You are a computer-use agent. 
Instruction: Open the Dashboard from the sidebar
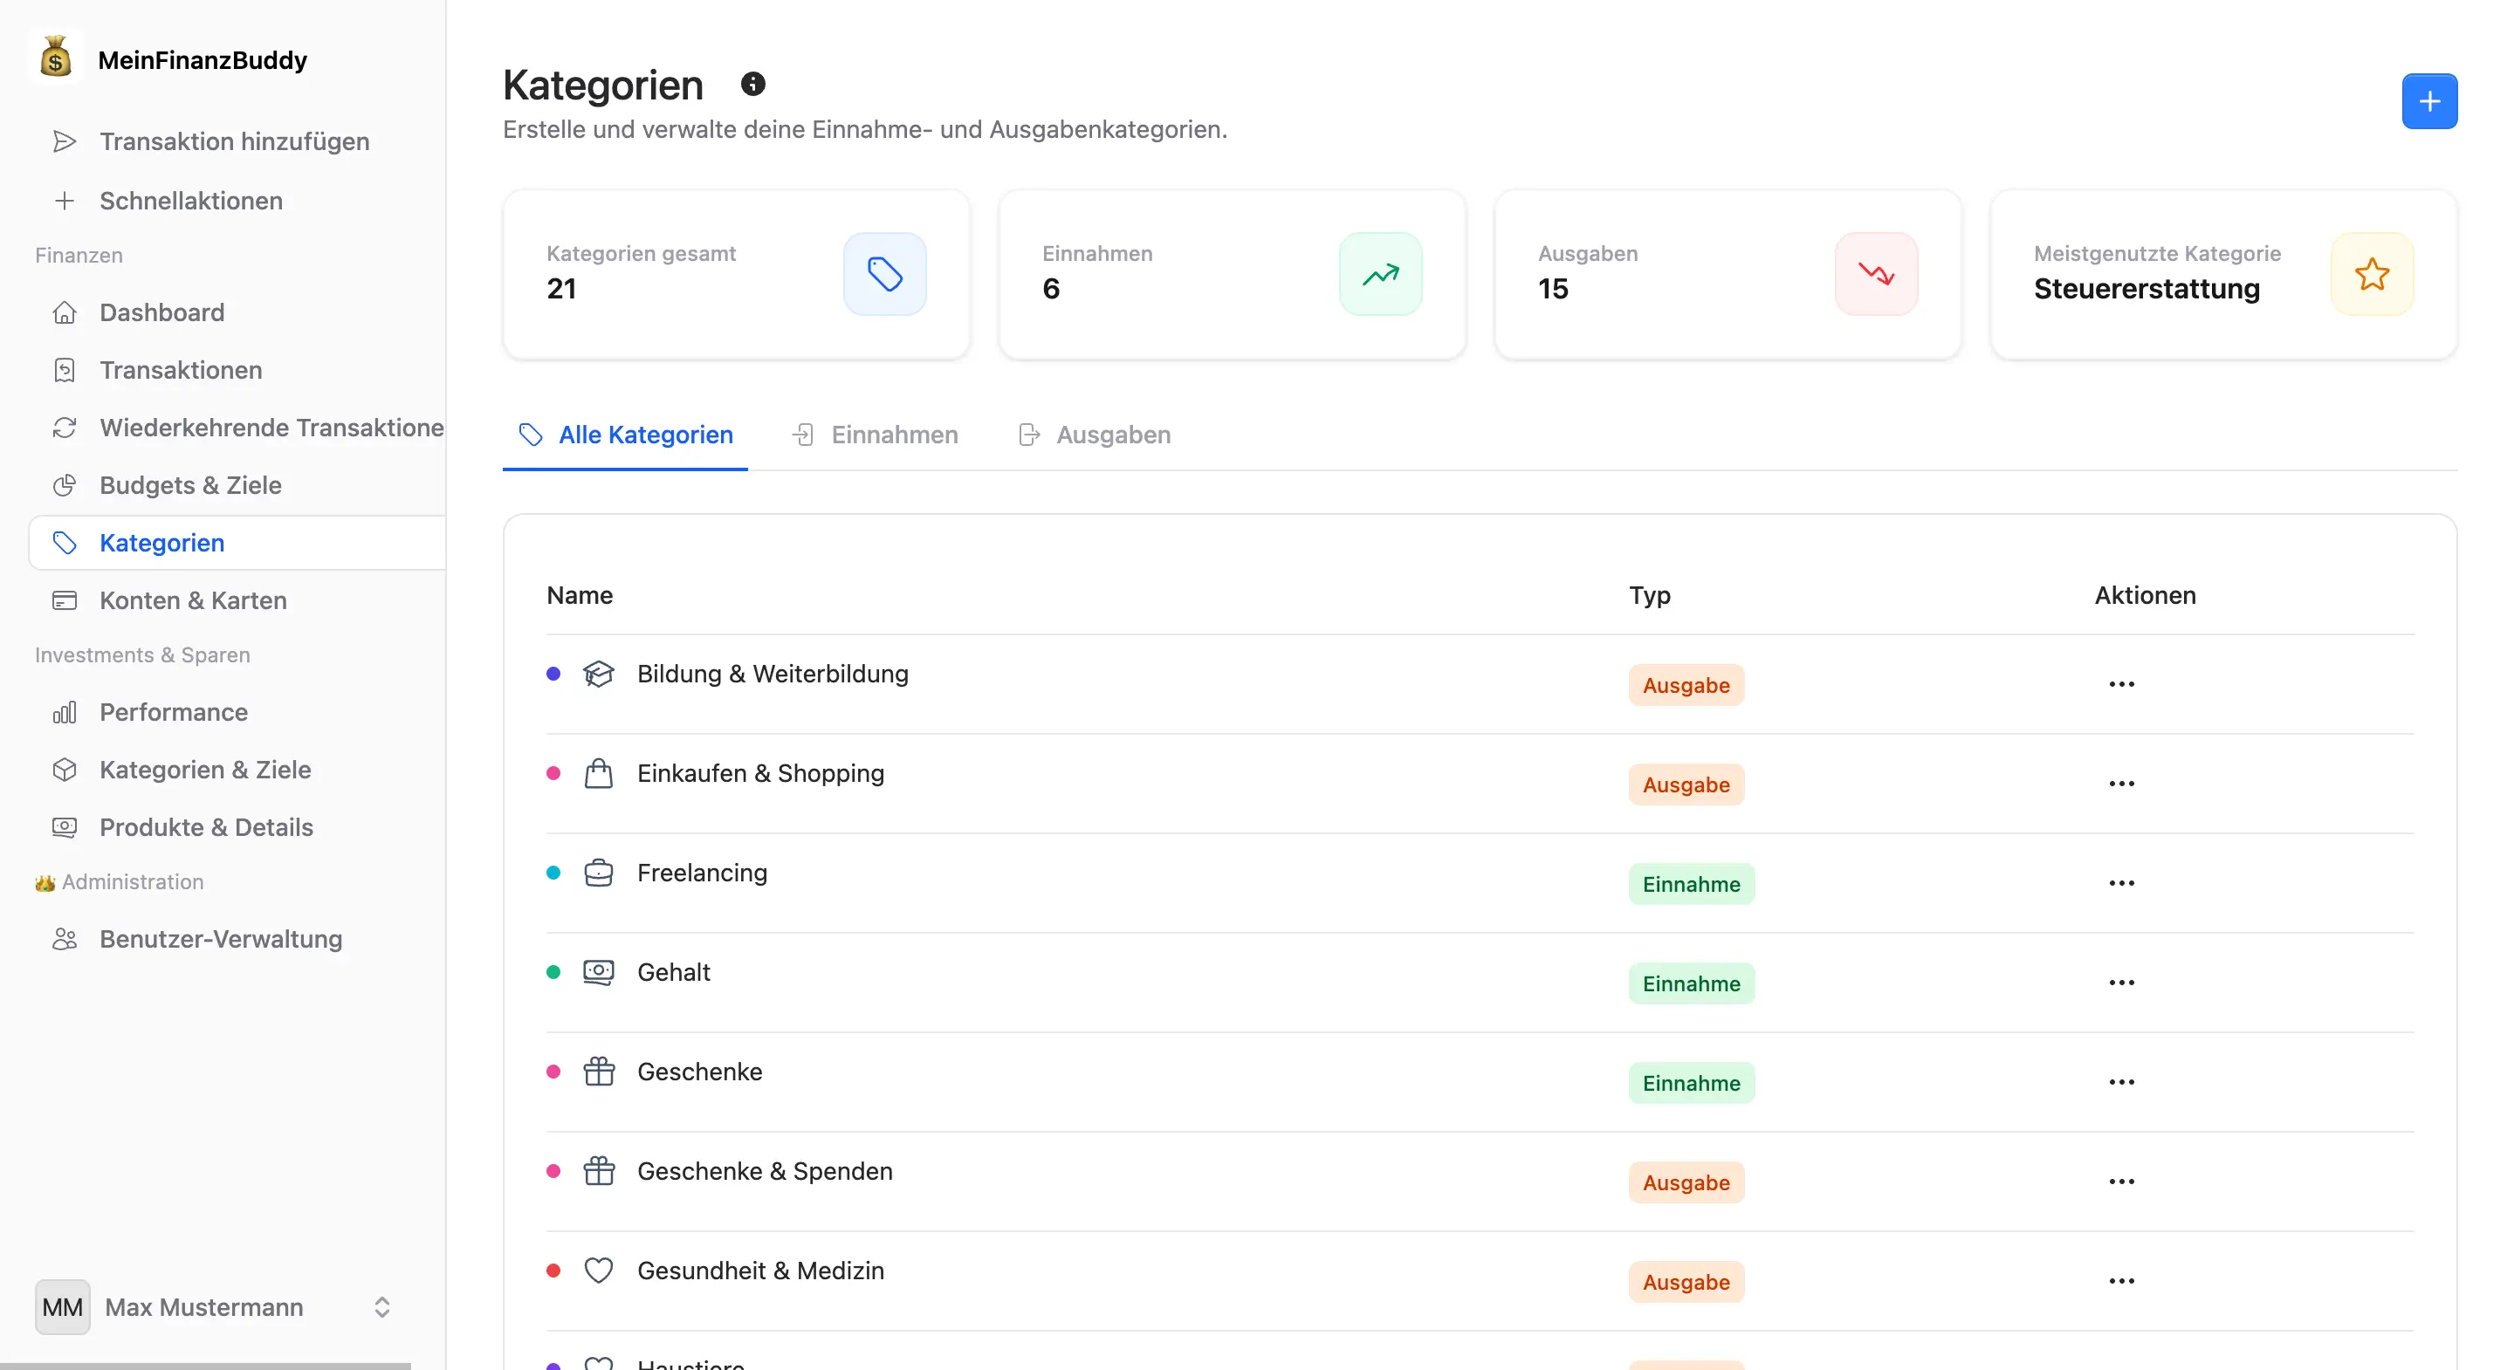click(161, 312)
